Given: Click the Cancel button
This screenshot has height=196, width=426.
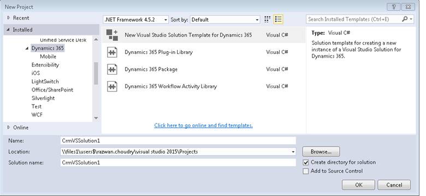Looking at the screenshot, I should tap(394, 185).
